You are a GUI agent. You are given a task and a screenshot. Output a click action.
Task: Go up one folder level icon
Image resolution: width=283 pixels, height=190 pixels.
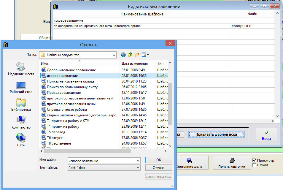coord(130,55)
